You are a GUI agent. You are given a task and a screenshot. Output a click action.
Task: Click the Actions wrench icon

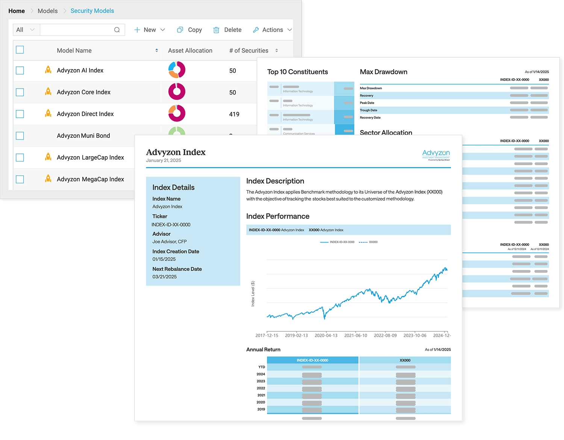pos(256,30)
